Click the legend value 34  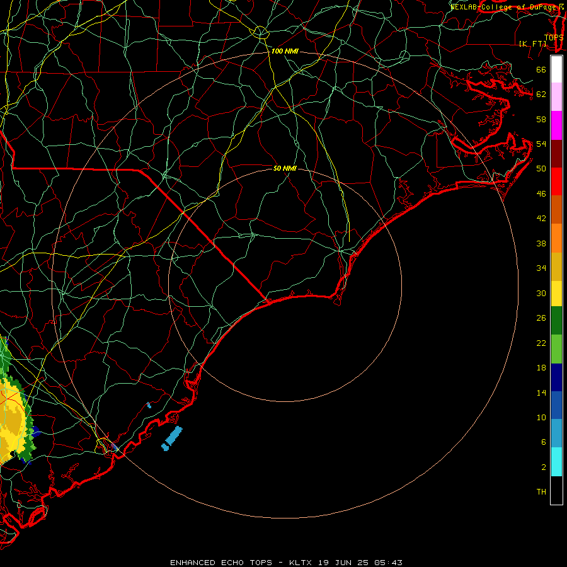541,268
